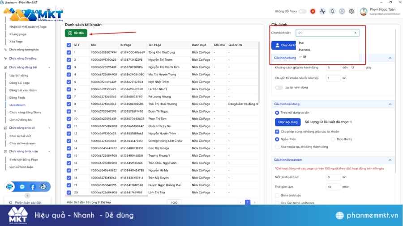Open Chức năng đăng Story menu item
Viewport: 403px width, 226px height.
[25, 112]
